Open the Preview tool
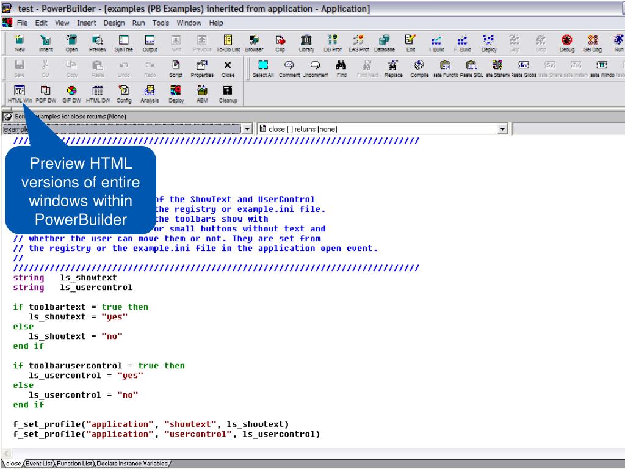The height and width of the screenshot is (469, 625). [98, 43]
